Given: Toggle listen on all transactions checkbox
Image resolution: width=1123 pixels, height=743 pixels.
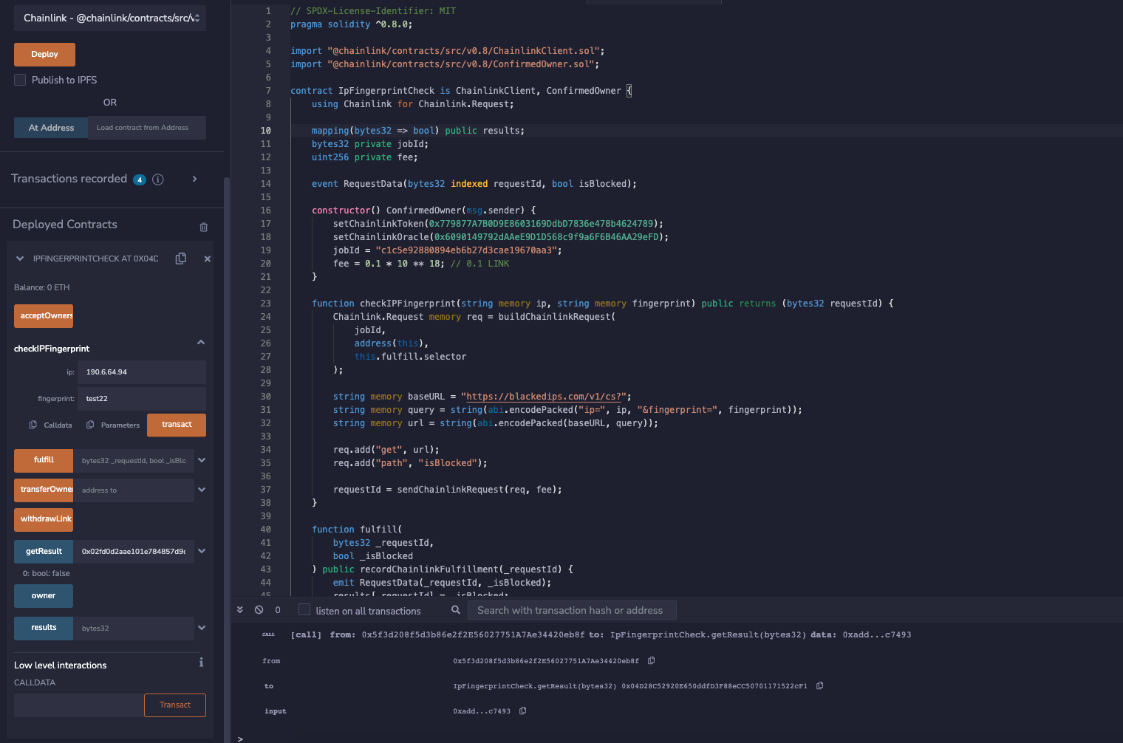Looking at the screenshot, I should [304, 610].
